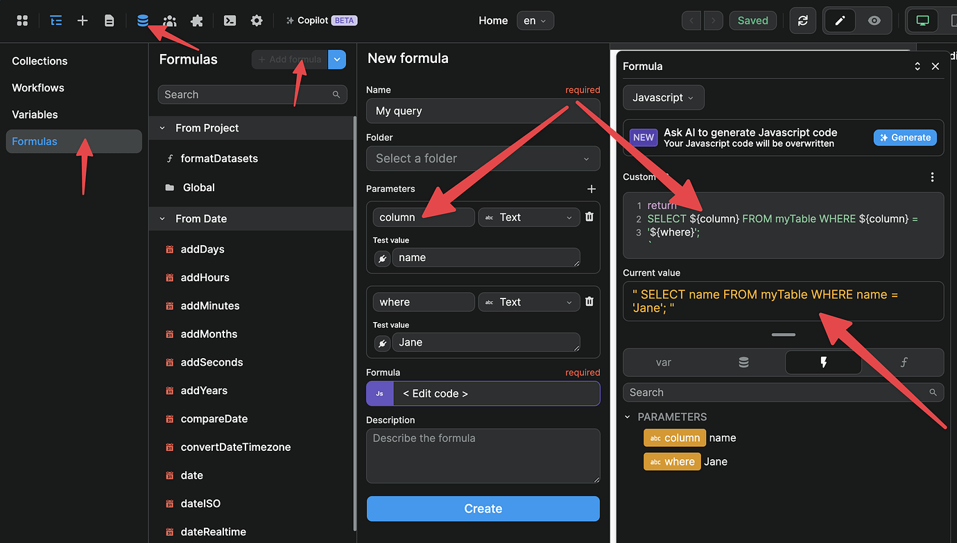Open the settings gear icon

click(x=257, y=21)
